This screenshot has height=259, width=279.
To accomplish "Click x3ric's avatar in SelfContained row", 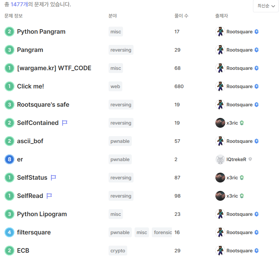I will 220,123.
